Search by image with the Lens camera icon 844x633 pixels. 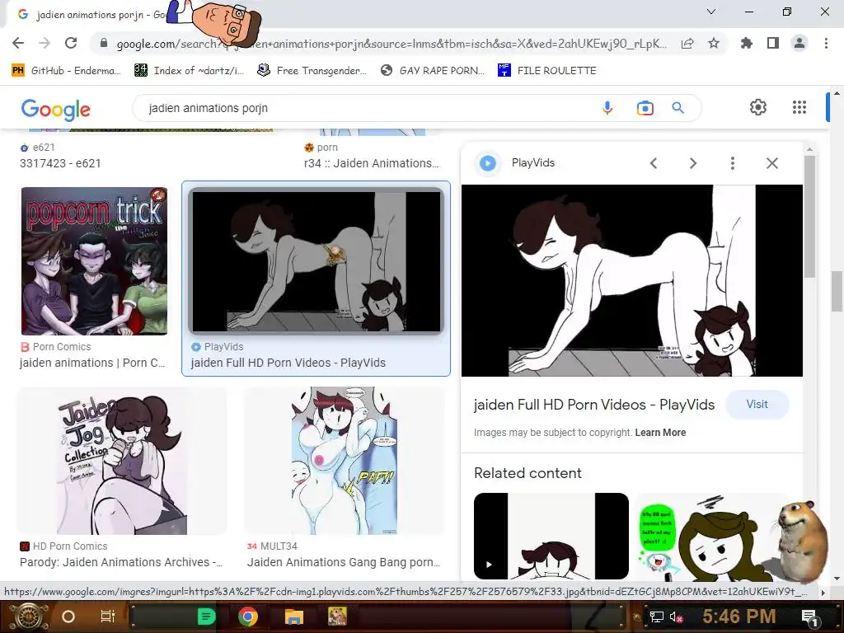(645, 108)
